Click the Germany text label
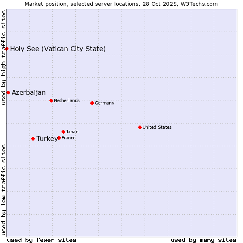The height and width of the screenshot is (243, 243). [x=104, y=103]
